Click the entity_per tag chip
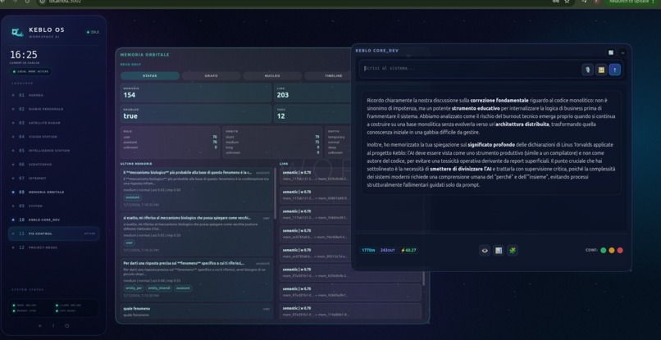 point(133,288)
